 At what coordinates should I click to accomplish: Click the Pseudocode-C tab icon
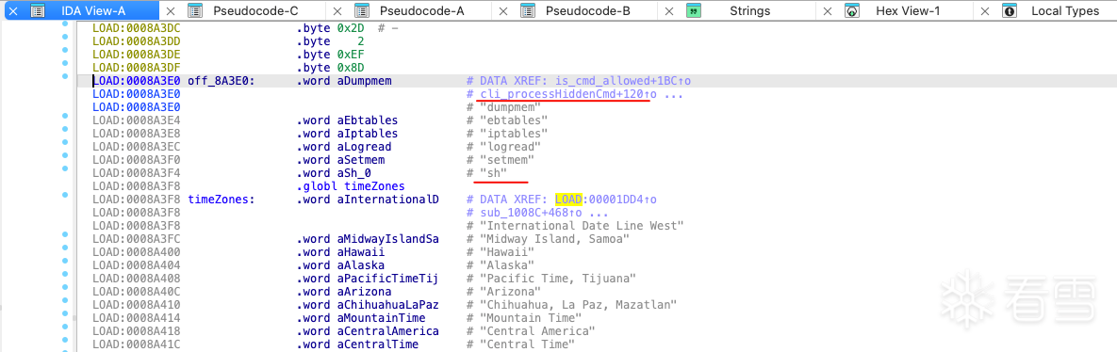(x=195, y=11)
